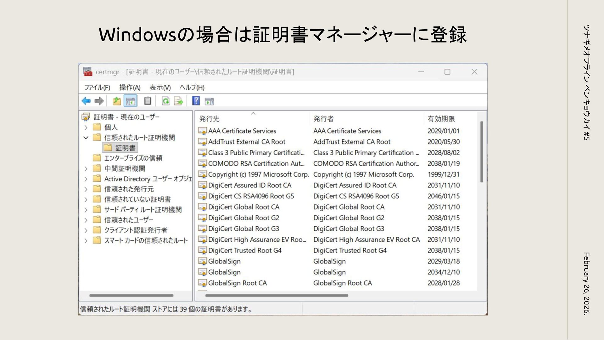Screen dimensions: 604x340
Task: Click the green Refresh toolbar icon
Action: coord(165,101)
